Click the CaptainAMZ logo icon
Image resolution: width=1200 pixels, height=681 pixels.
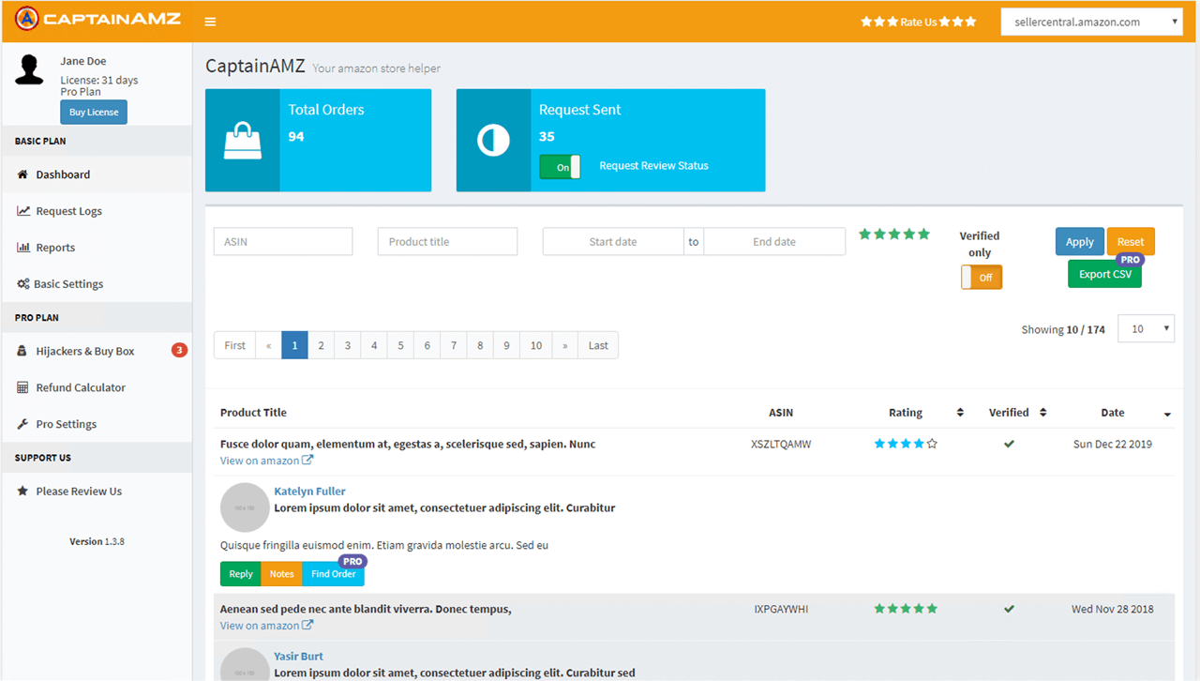[x=27, y=19]
